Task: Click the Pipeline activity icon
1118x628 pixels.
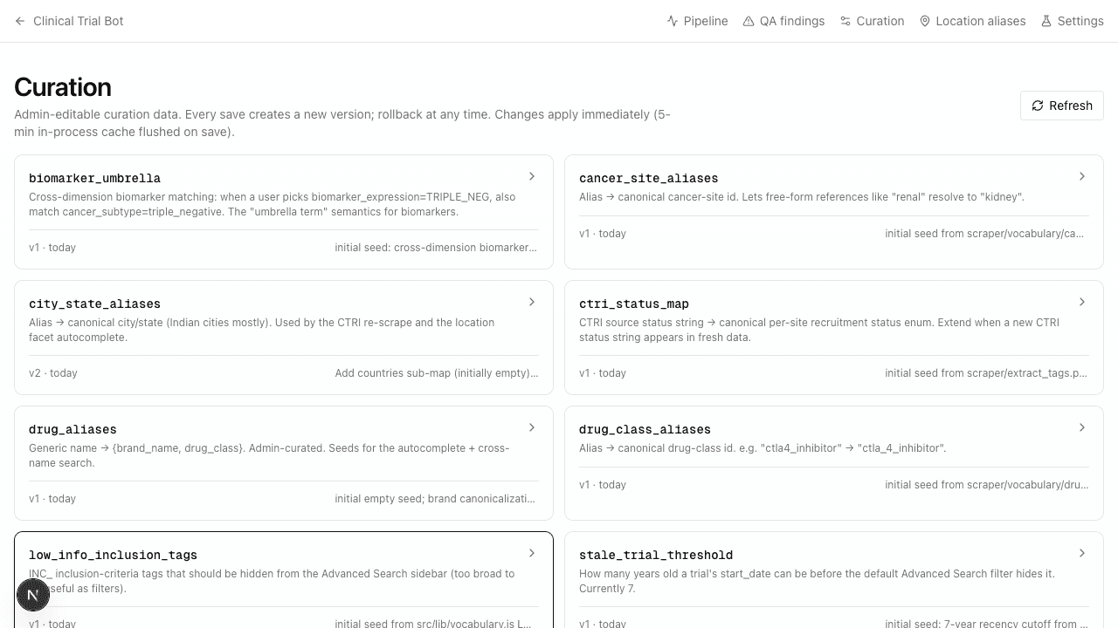Action: (x=673, y=21)
